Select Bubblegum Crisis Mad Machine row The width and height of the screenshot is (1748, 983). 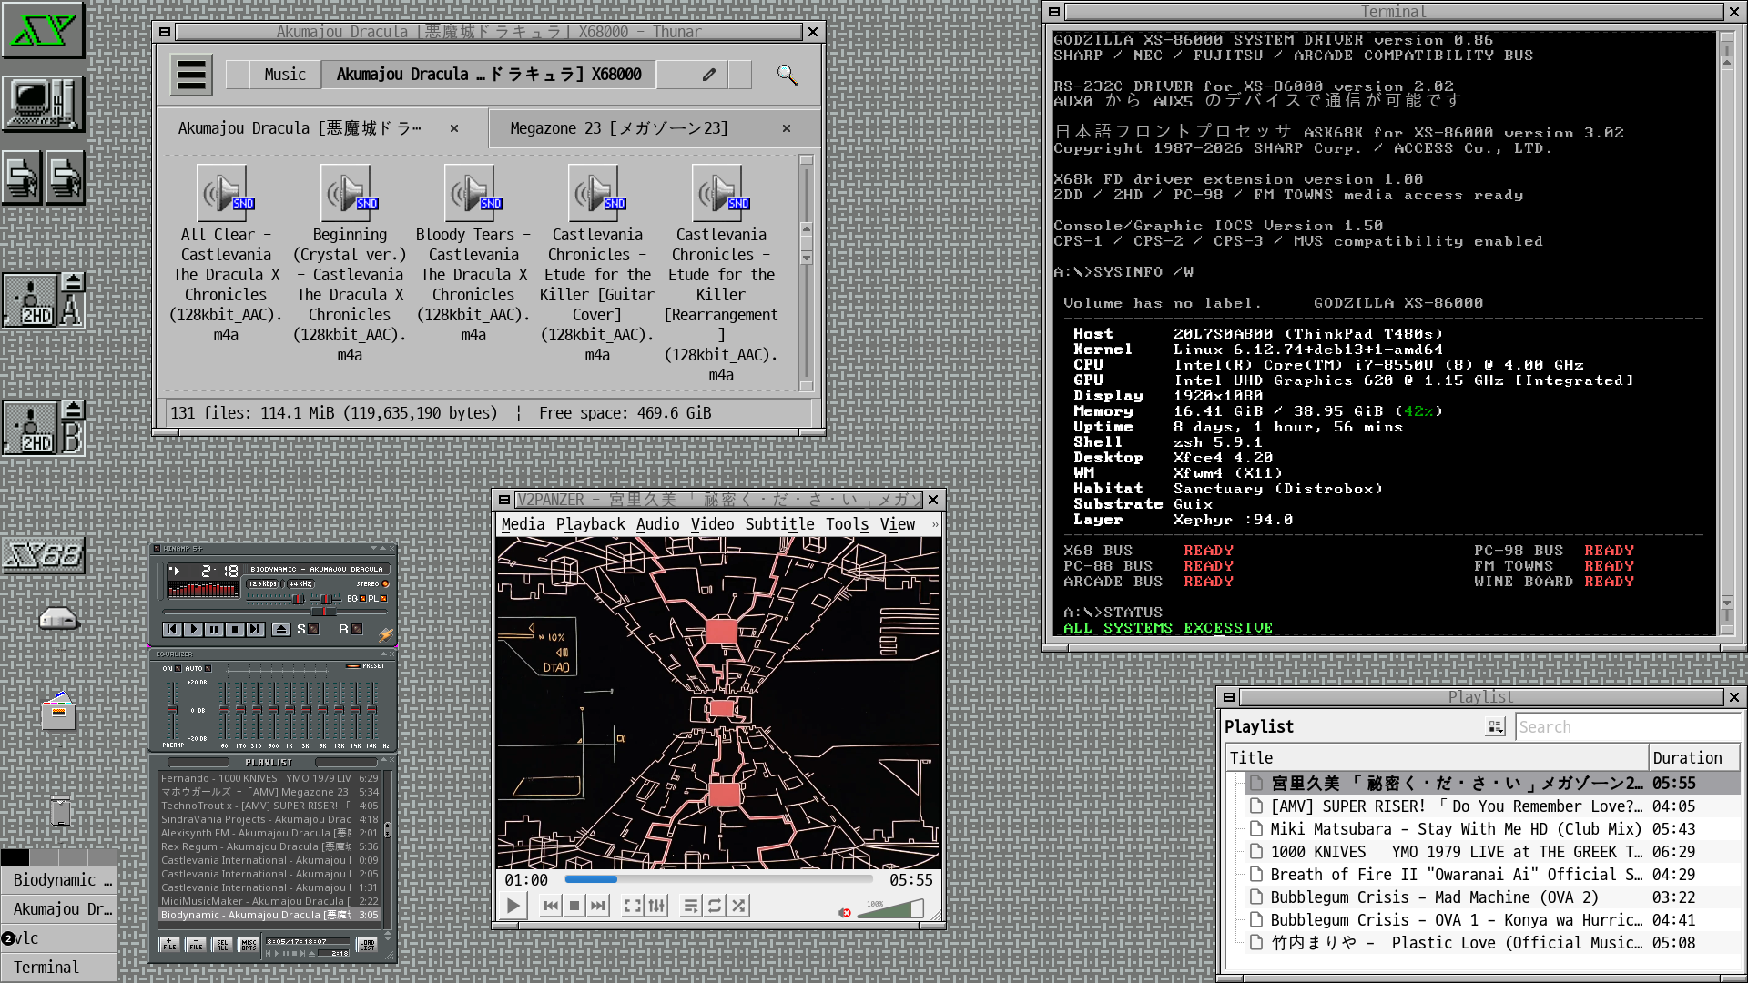[1483, 897]
